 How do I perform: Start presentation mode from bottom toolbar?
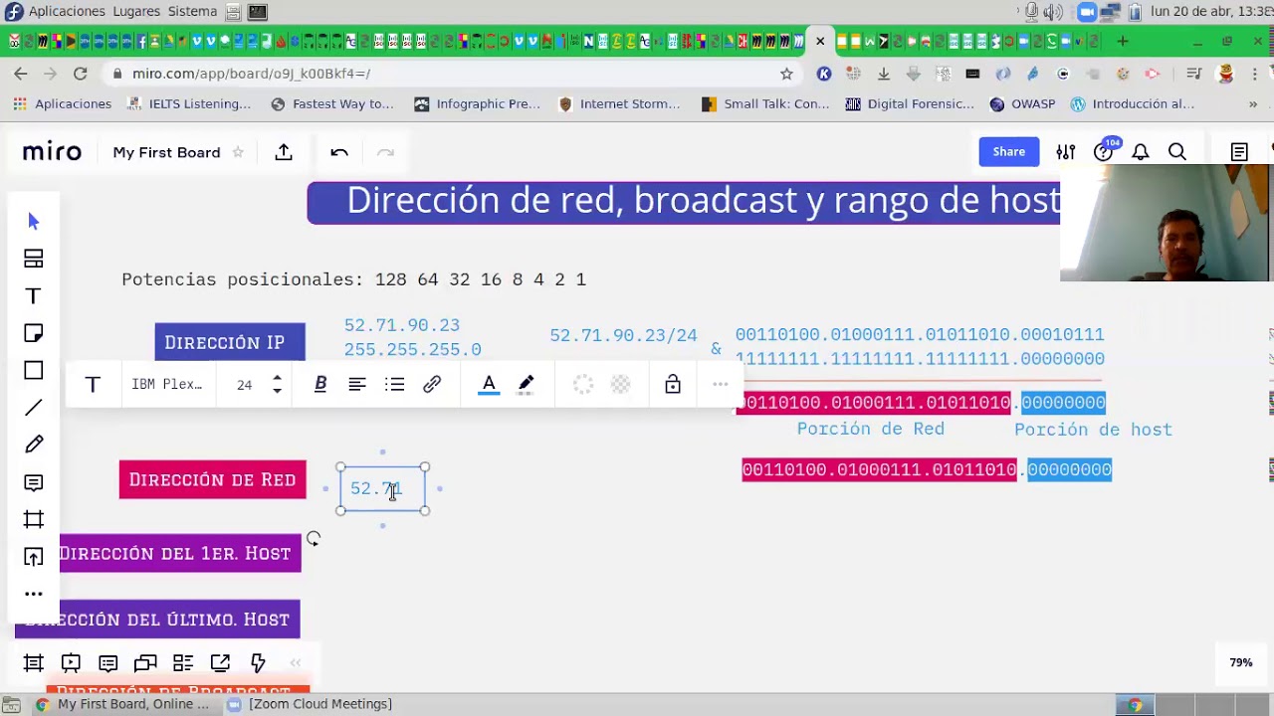point(71,662)
